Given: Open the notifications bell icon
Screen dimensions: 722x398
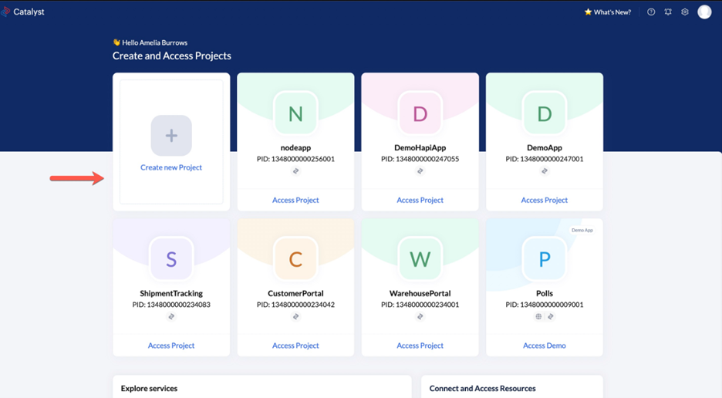Looking at the screenshot, I should tap(668, 12).
